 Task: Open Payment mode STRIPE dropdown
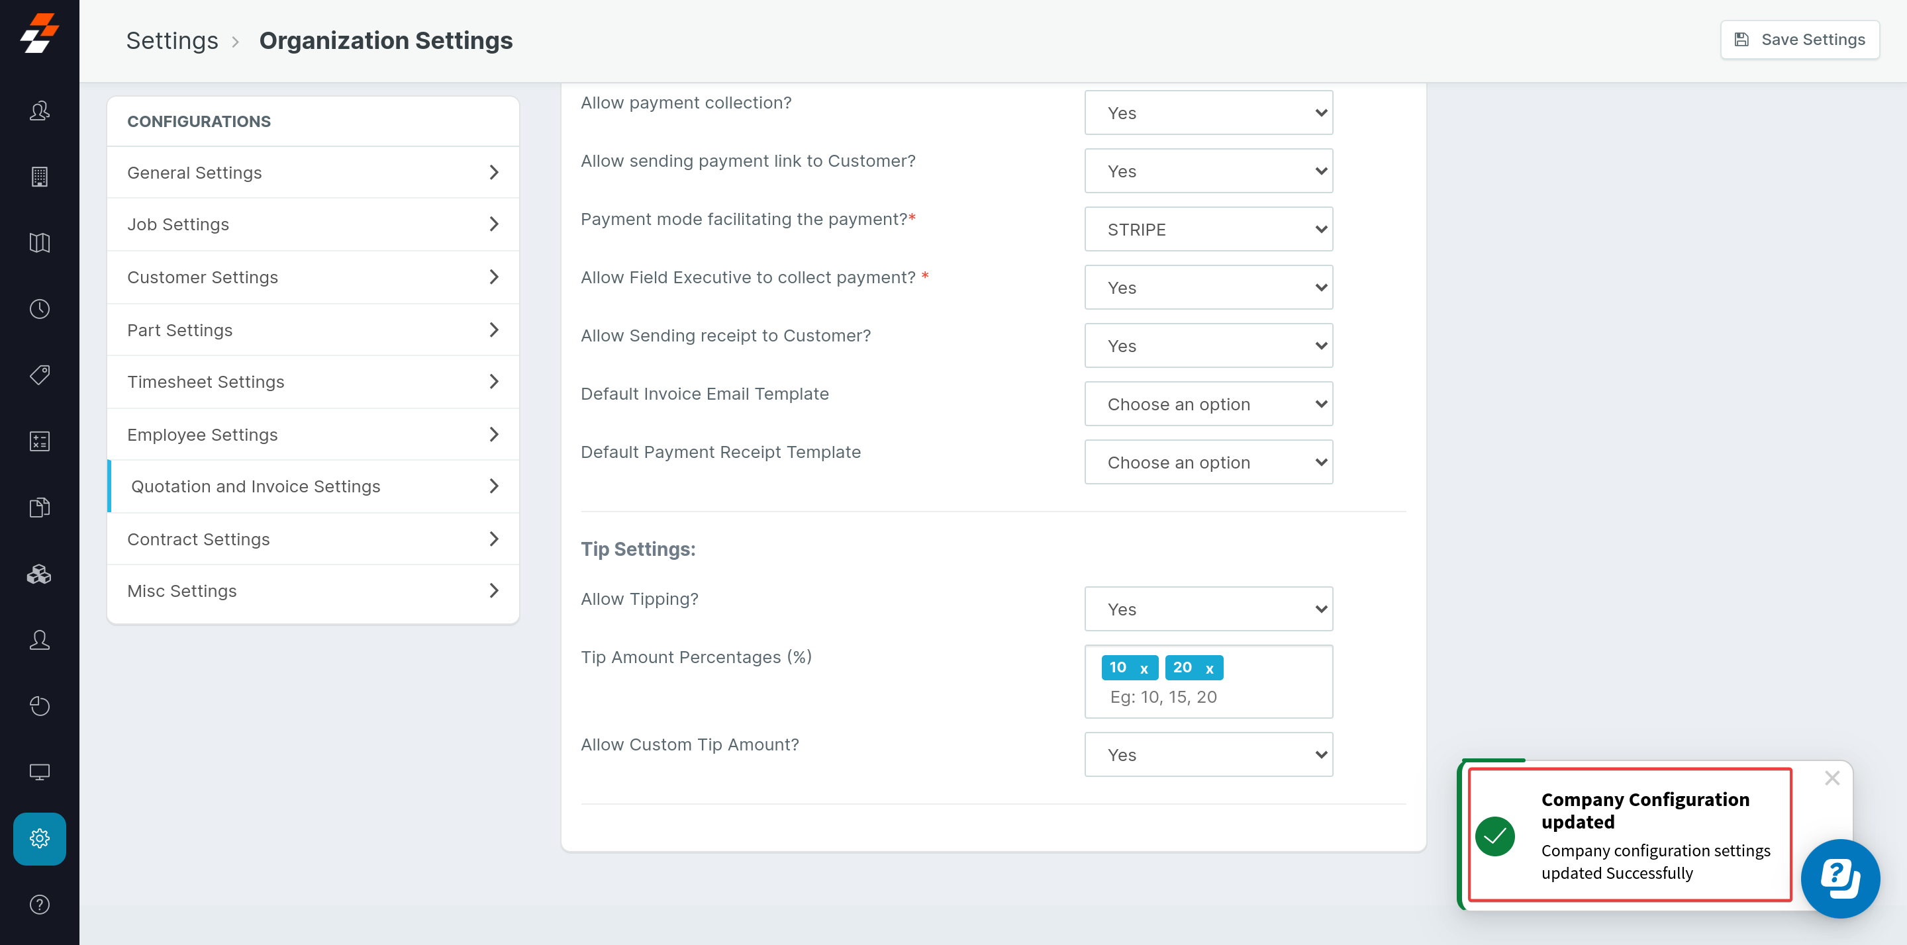click(1208, 230)
